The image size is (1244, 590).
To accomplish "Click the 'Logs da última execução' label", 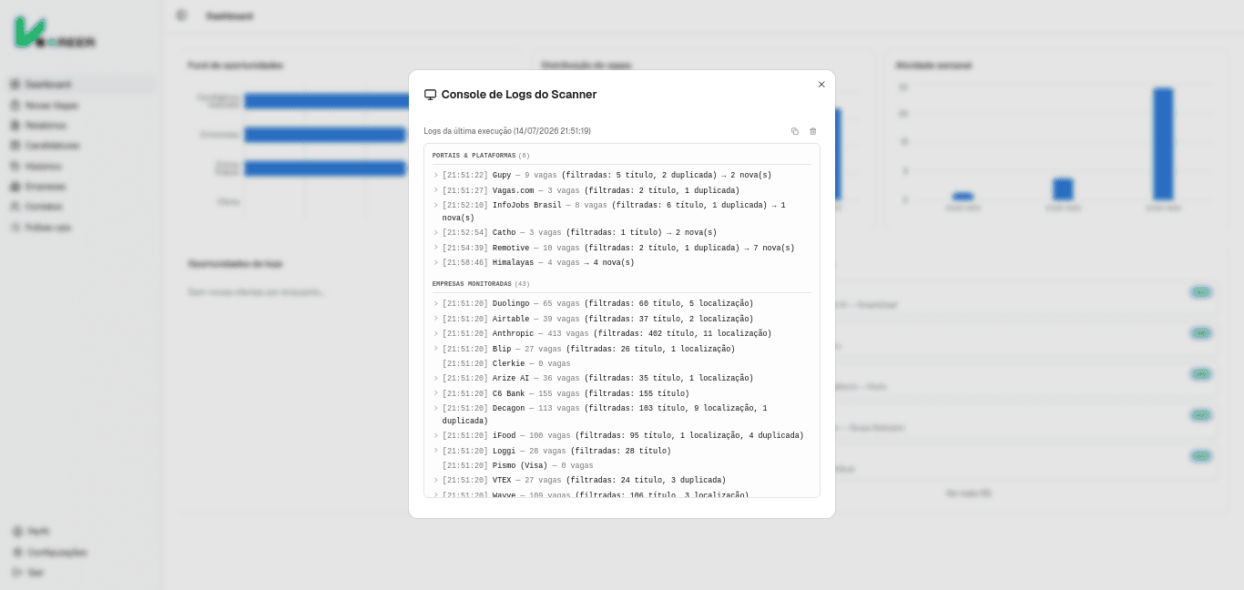I will click(x=507, y=131).
